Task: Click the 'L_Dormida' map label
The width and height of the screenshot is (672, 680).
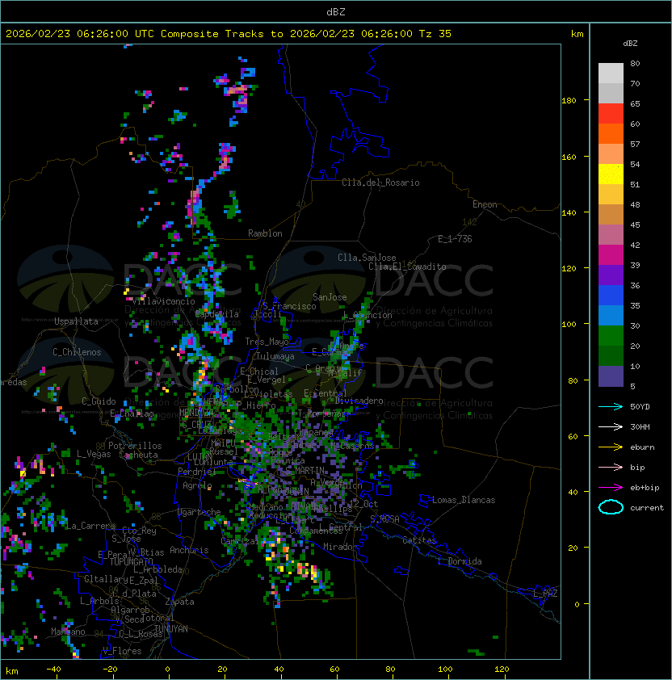Action: click(x=460, y=561)
